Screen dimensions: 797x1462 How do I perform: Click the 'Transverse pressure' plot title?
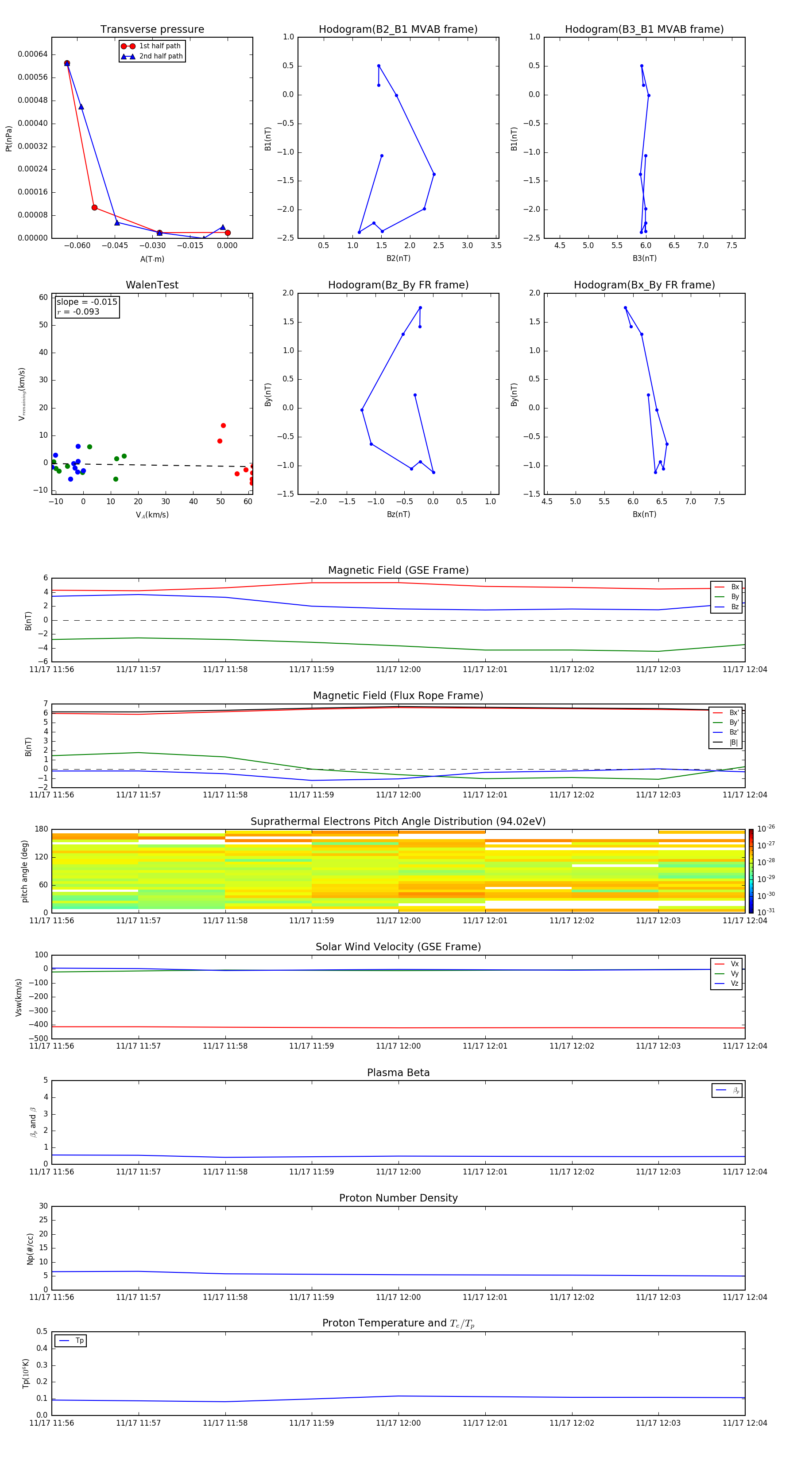[x=152, y=30]
